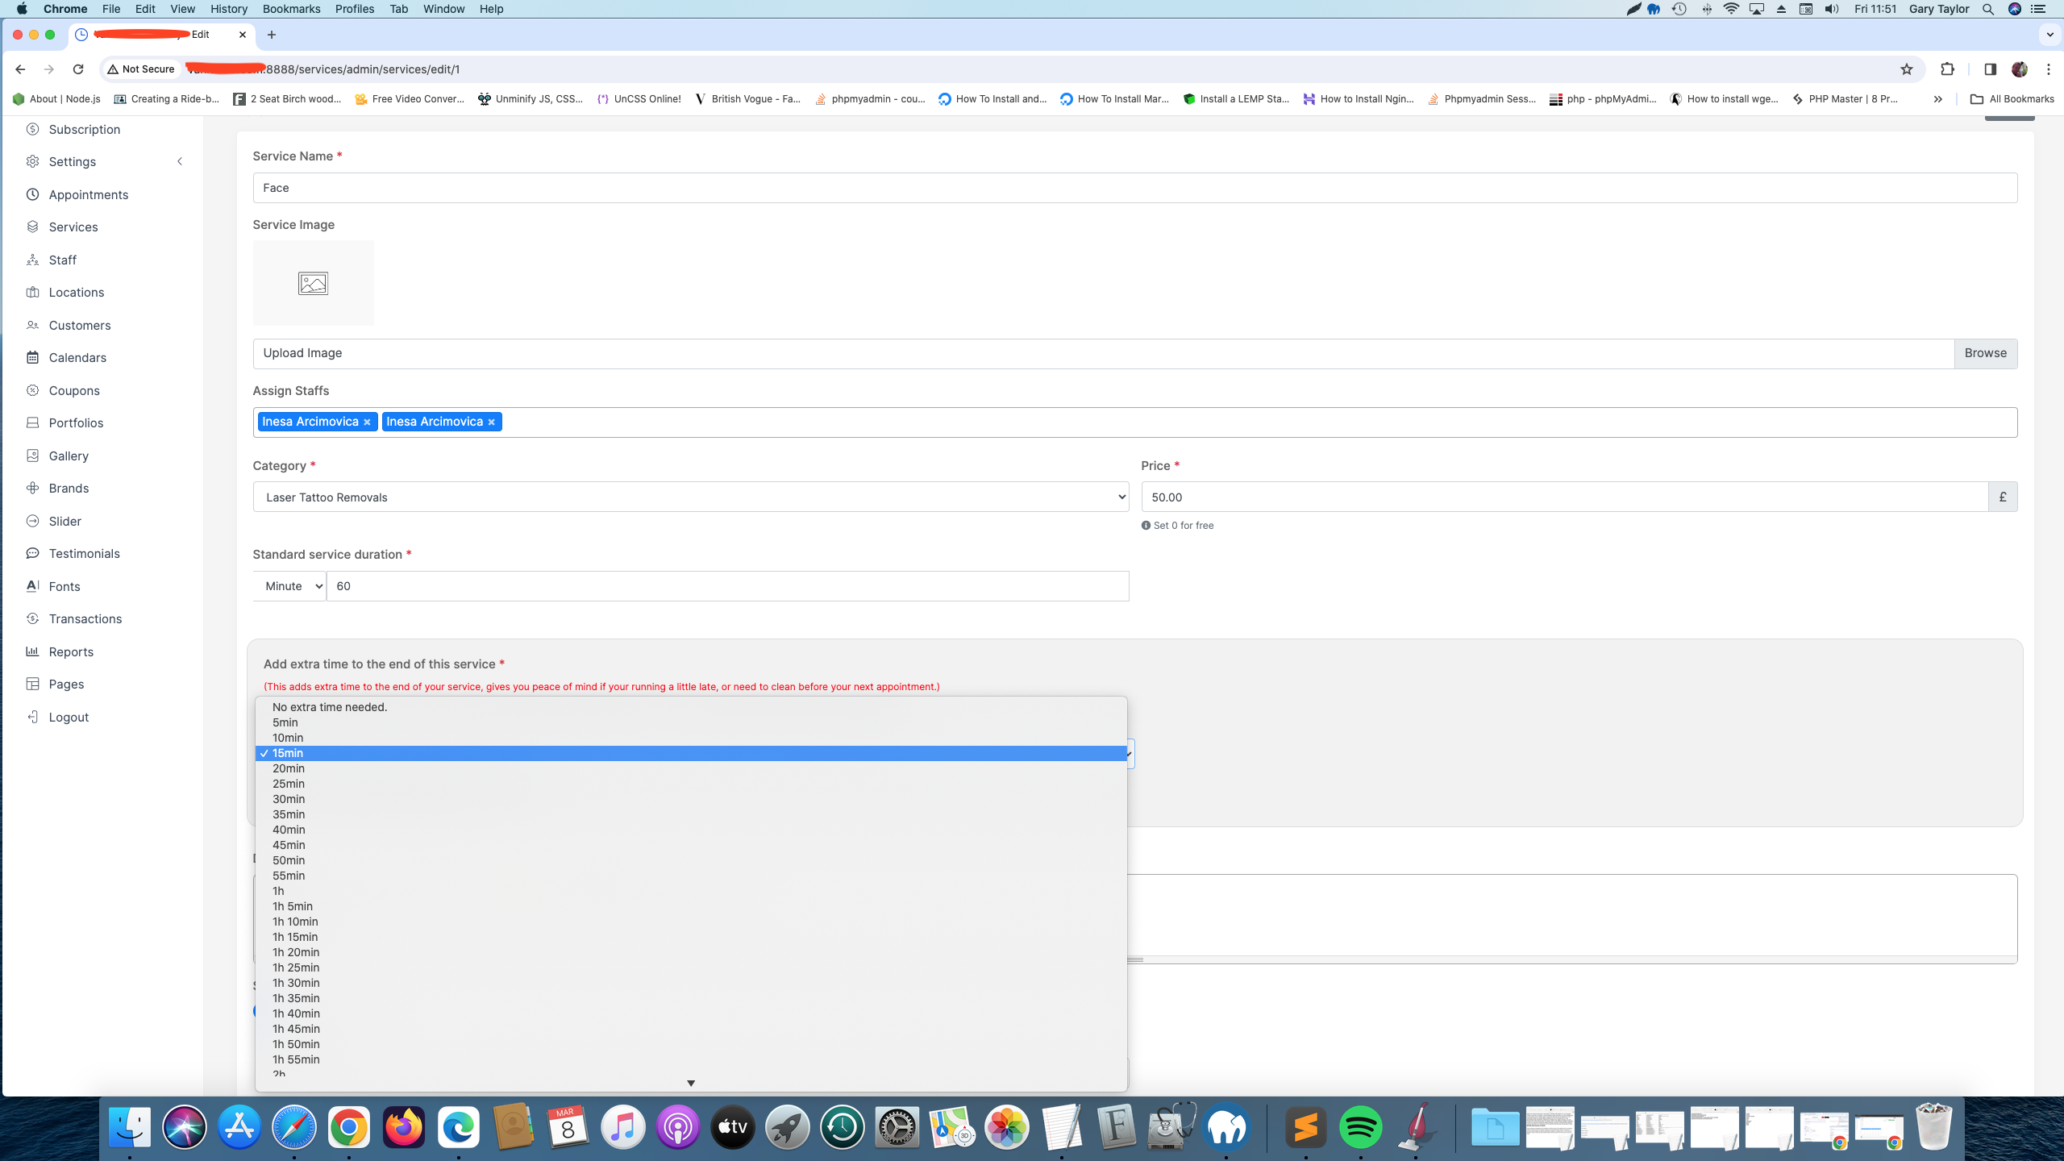
Task: Open the Category dropdown showing Laser Tattoo Removals
Action: [x=690, y=497]
